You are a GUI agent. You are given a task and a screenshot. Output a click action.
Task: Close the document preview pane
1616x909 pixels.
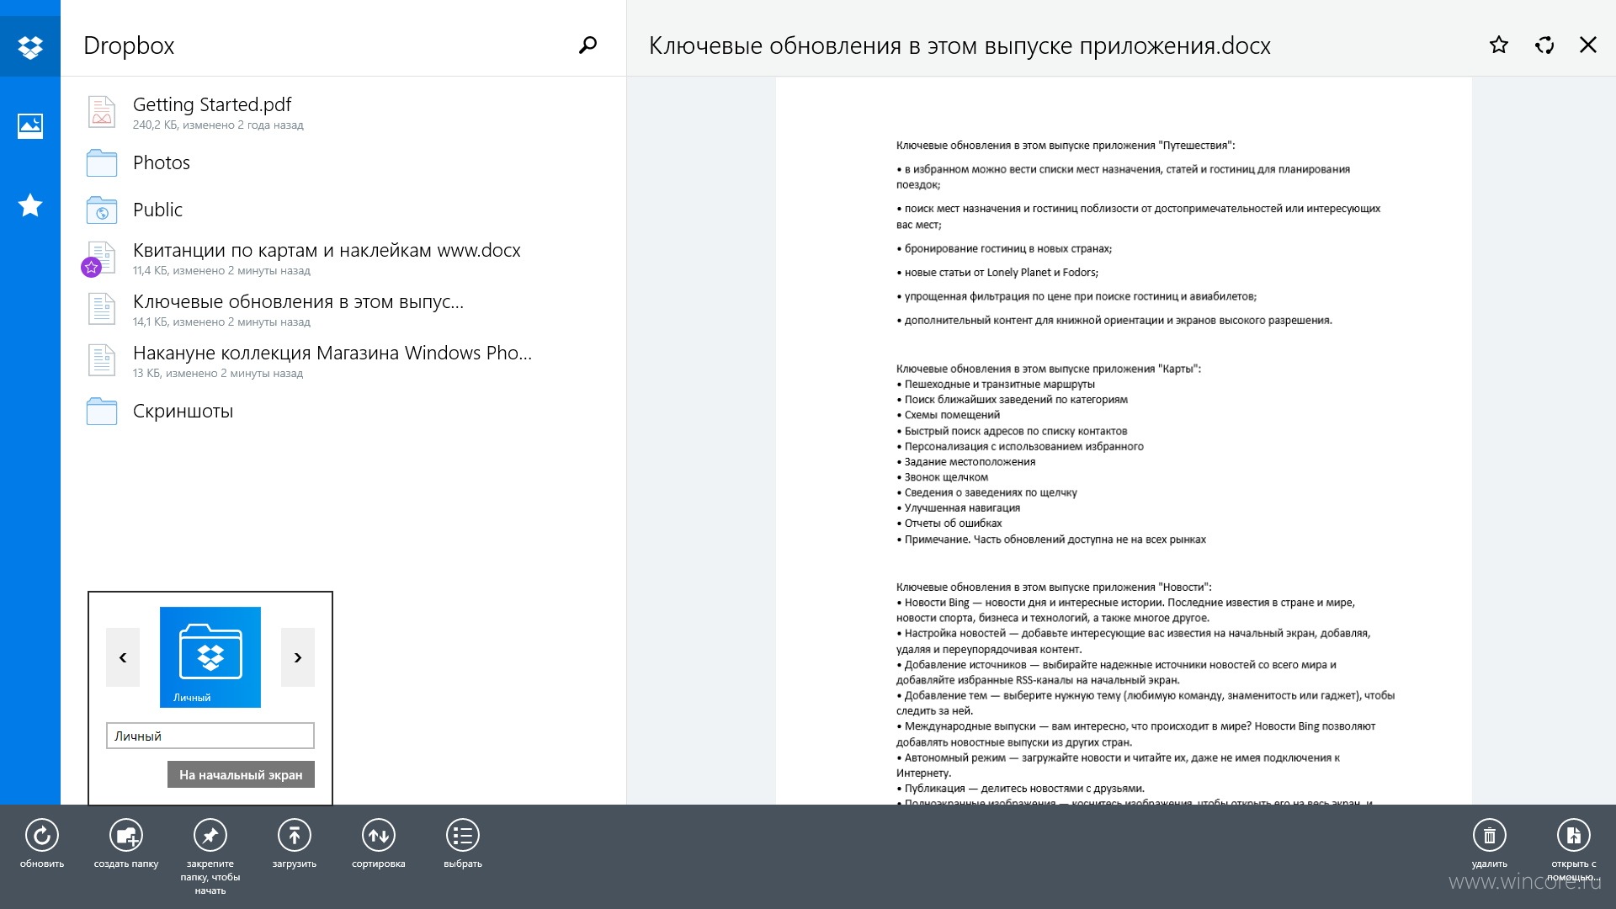1588,45
